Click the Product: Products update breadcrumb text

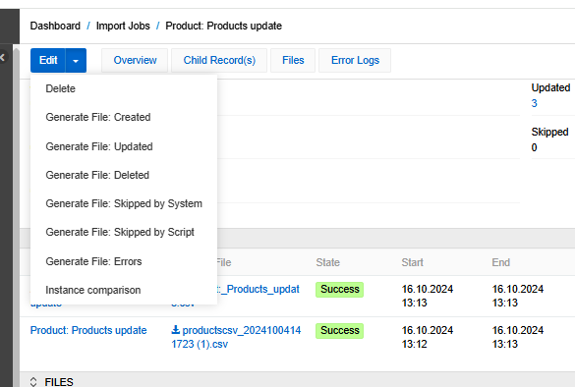coord(224,26)
